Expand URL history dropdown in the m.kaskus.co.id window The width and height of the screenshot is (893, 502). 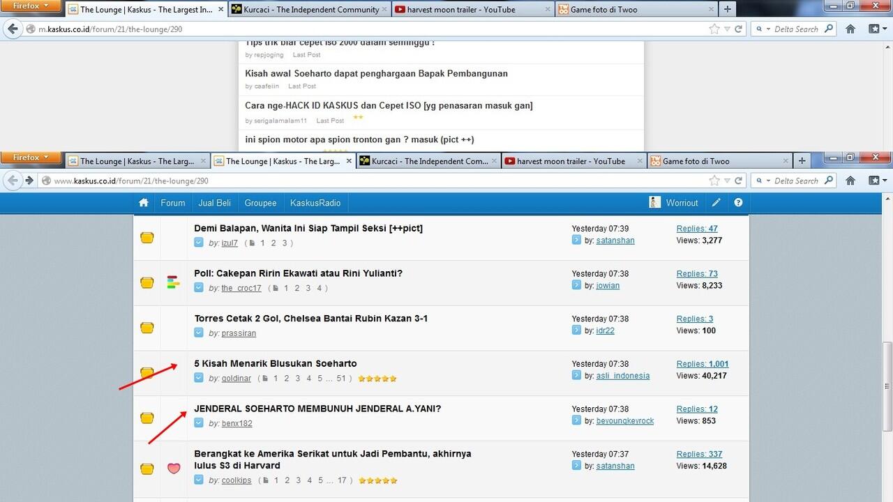(728, 29)
